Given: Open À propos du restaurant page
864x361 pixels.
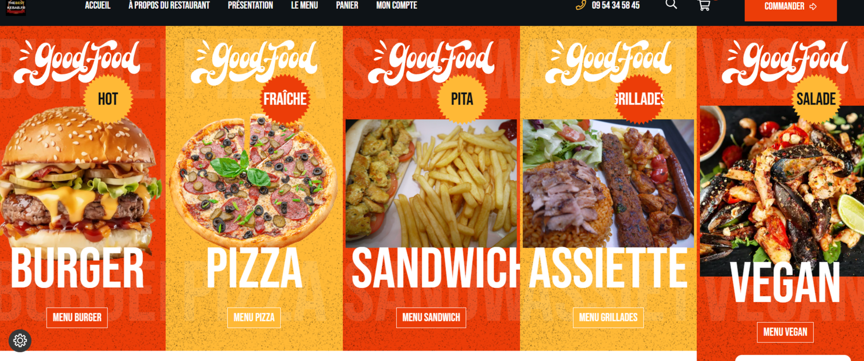Looking at the screenshot, I should click(x=169, y=5).
